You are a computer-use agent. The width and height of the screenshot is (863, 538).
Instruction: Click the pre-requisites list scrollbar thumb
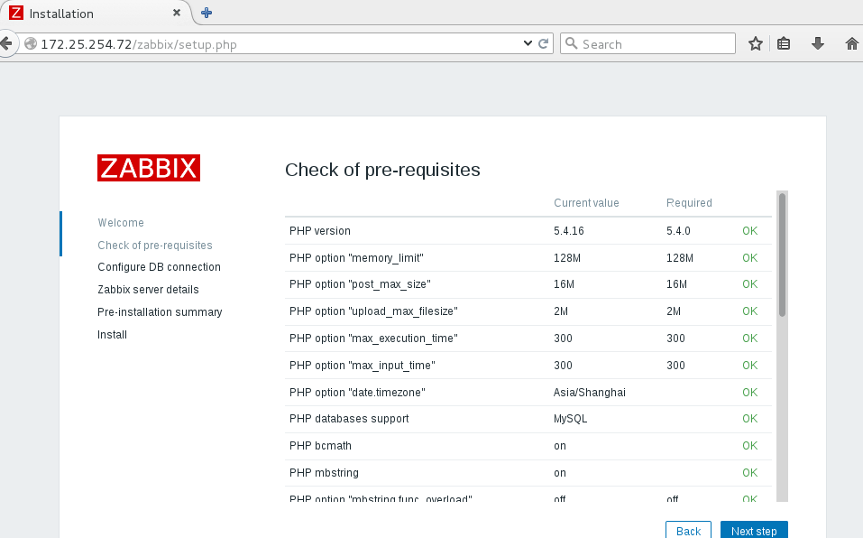pyautogui.click(x=782, y=255)
